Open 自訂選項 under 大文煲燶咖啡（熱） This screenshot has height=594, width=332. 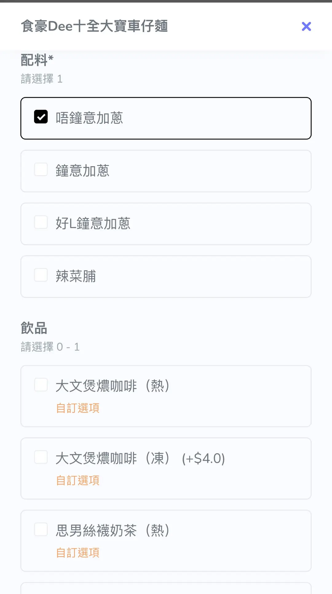coord(78,408)
